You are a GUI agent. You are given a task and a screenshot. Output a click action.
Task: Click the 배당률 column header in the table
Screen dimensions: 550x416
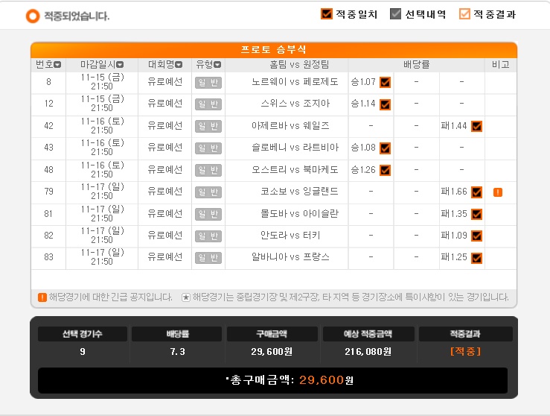[x=416, y=64]
